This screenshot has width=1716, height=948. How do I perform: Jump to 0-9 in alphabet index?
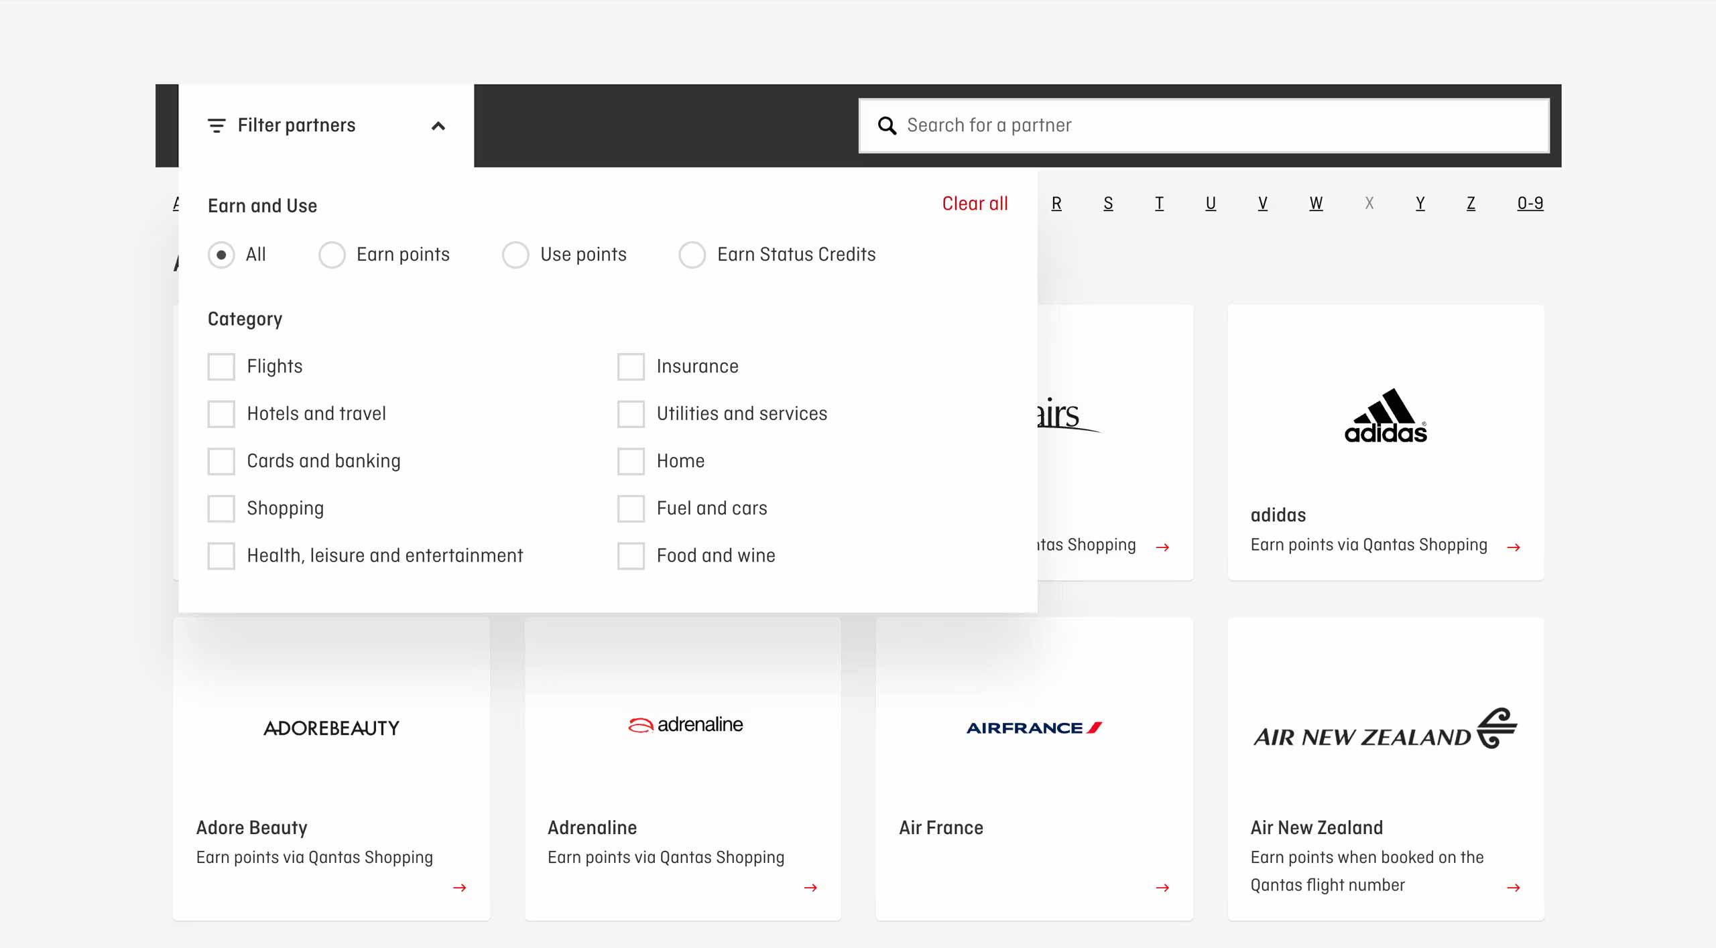click(x=1530, y=203)
